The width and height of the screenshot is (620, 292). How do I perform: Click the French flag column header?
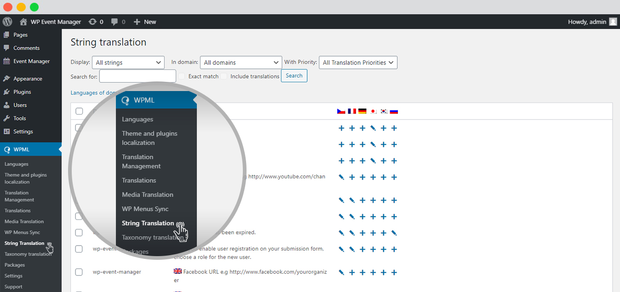pyautogui.click(x=352, y=111)
